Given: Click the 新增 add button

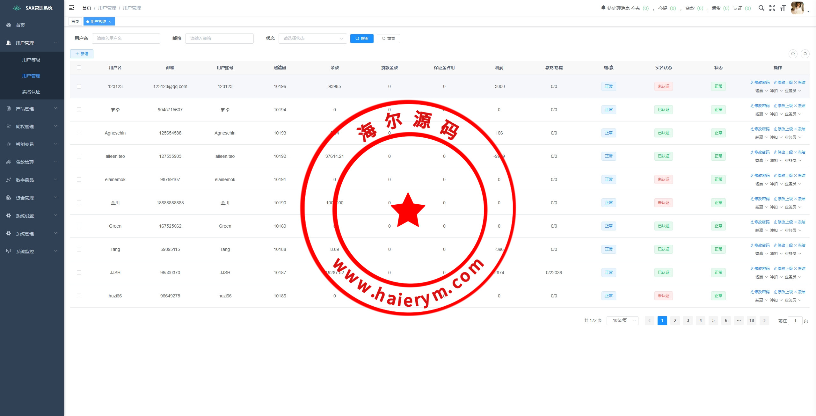Looking at the screenshot, I should pos(82,54).
